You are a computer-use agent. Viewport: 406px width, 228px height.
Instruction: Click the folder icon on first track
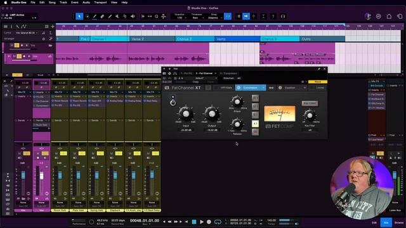(x=50, y=46)
